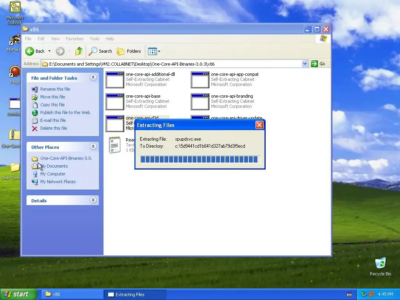Select one-core-api-d3d file icon
The width and height of the screenshot is (400, 300).
tap(115, 124)
